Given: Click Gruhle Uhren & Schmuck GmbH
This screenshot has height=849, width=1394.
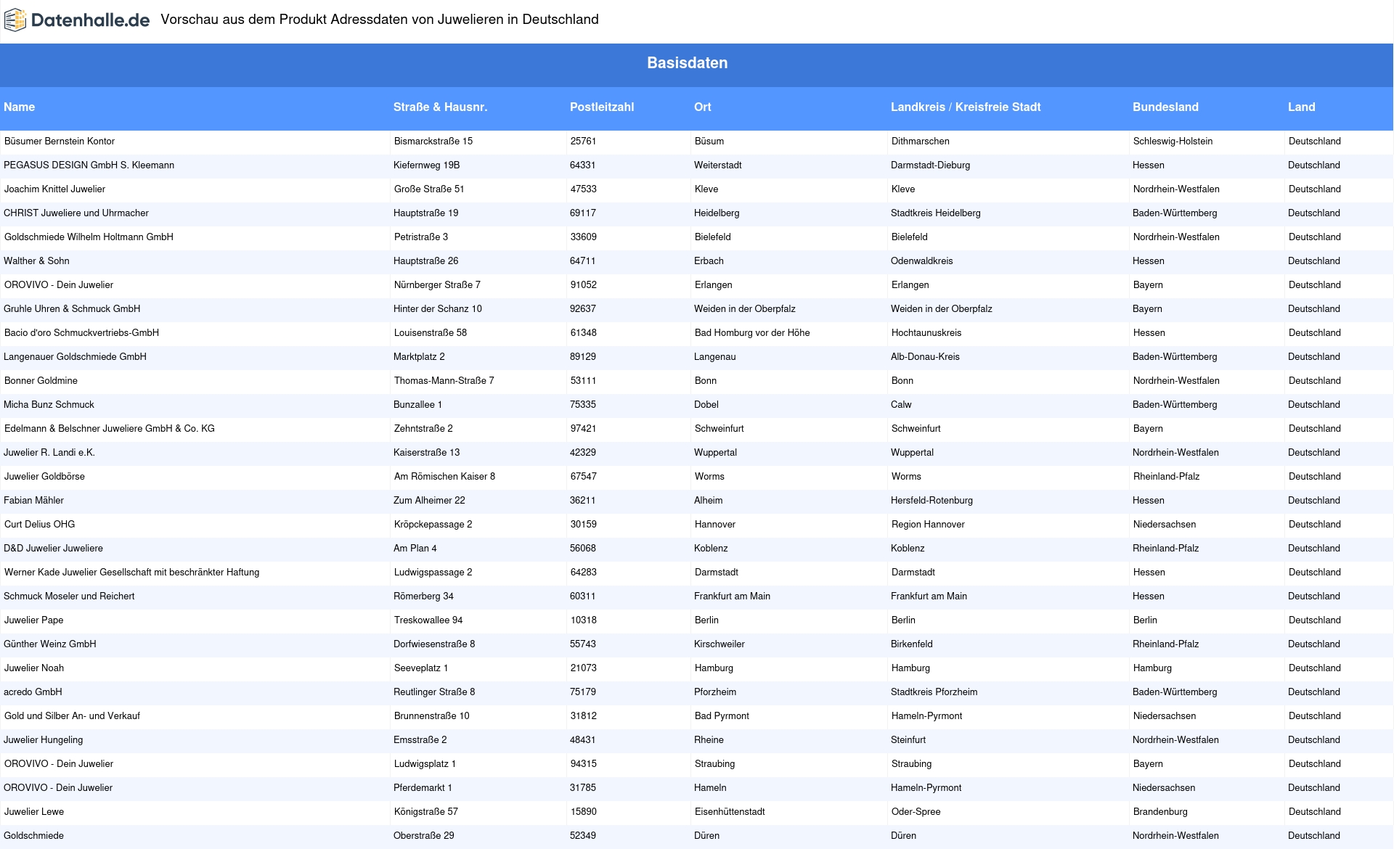Looking at the screenshot, I should 72,309.
